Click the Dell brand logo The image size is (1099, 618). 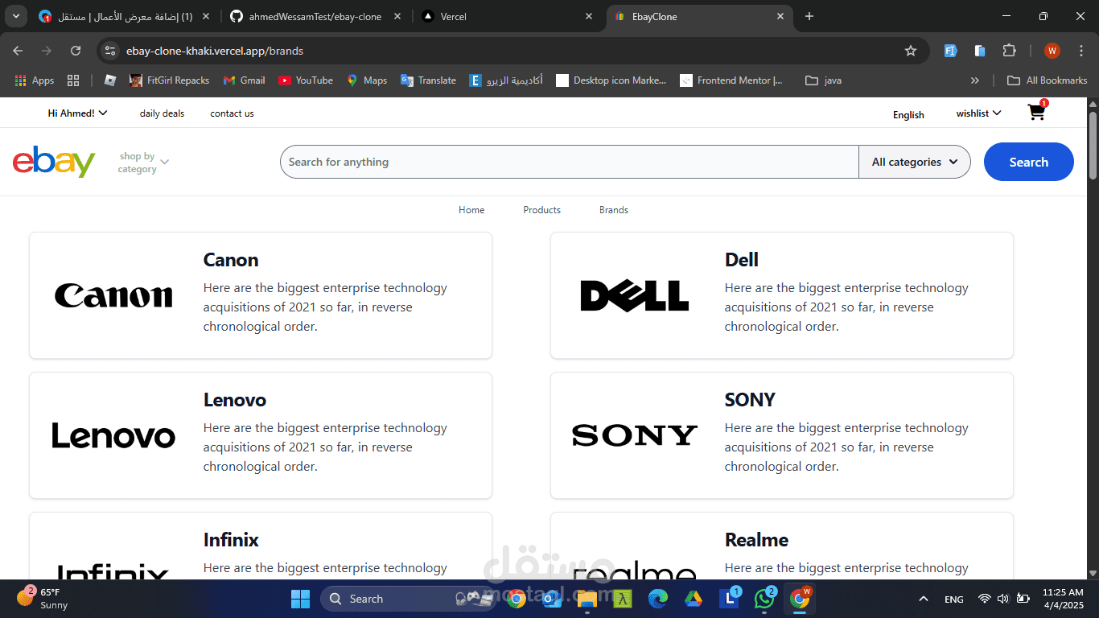click(635, 295)
